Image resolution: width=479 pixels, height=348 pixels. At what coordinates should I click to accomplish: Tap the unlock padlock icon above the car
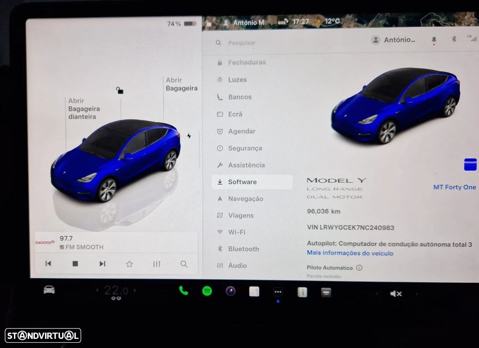pyautogui.click(x=120, y=90)
